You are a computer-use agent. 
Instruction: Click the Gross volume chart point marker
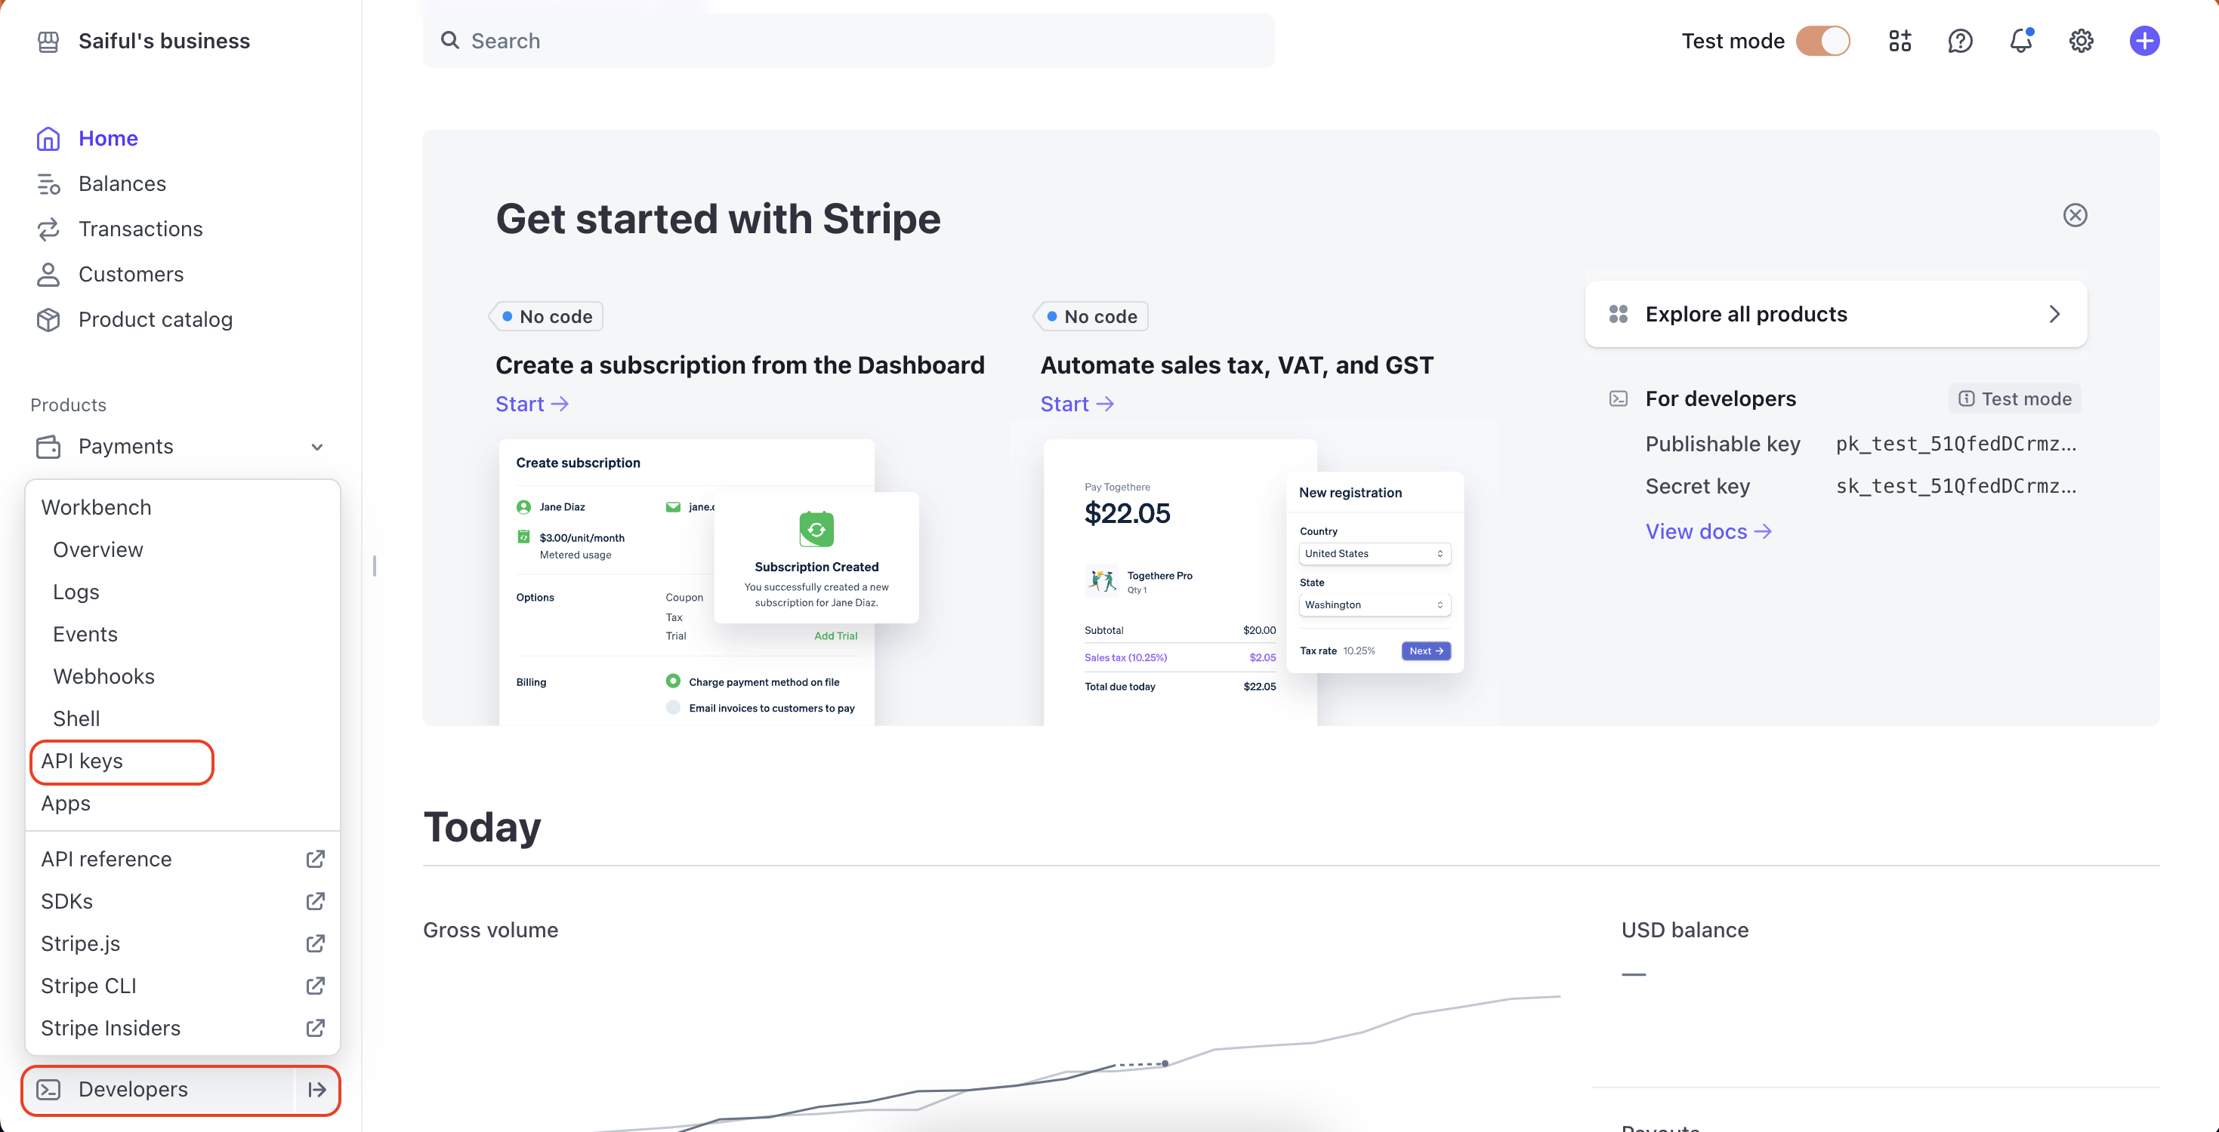(x=1165, y=1063)
